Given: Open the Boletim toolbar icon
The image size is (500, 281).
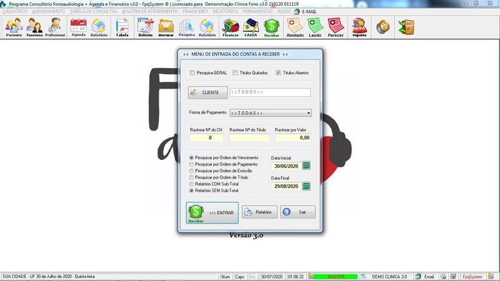Looking at the screenshot, I should point(145,27).
